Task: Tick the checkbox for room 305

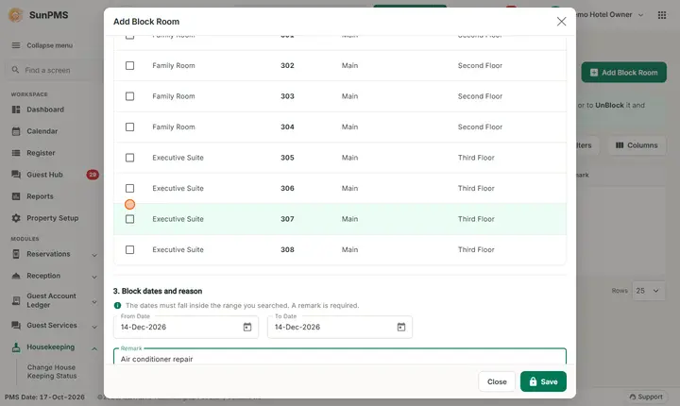Action: click(x=129, y=158)
